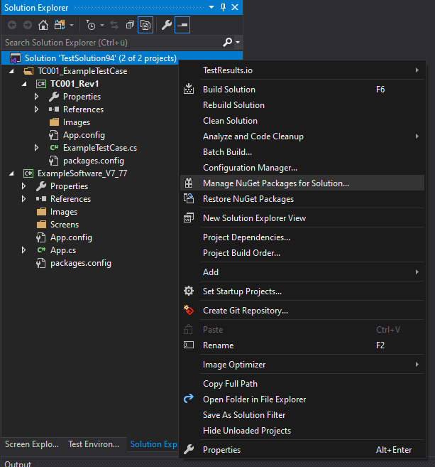435x467 pixels.
Task: Click the Back navigation arrow in toolbar
Action: pos(12,25)
